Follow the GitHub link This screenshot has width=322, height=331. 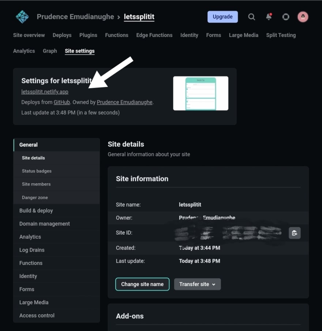point(61,102)
